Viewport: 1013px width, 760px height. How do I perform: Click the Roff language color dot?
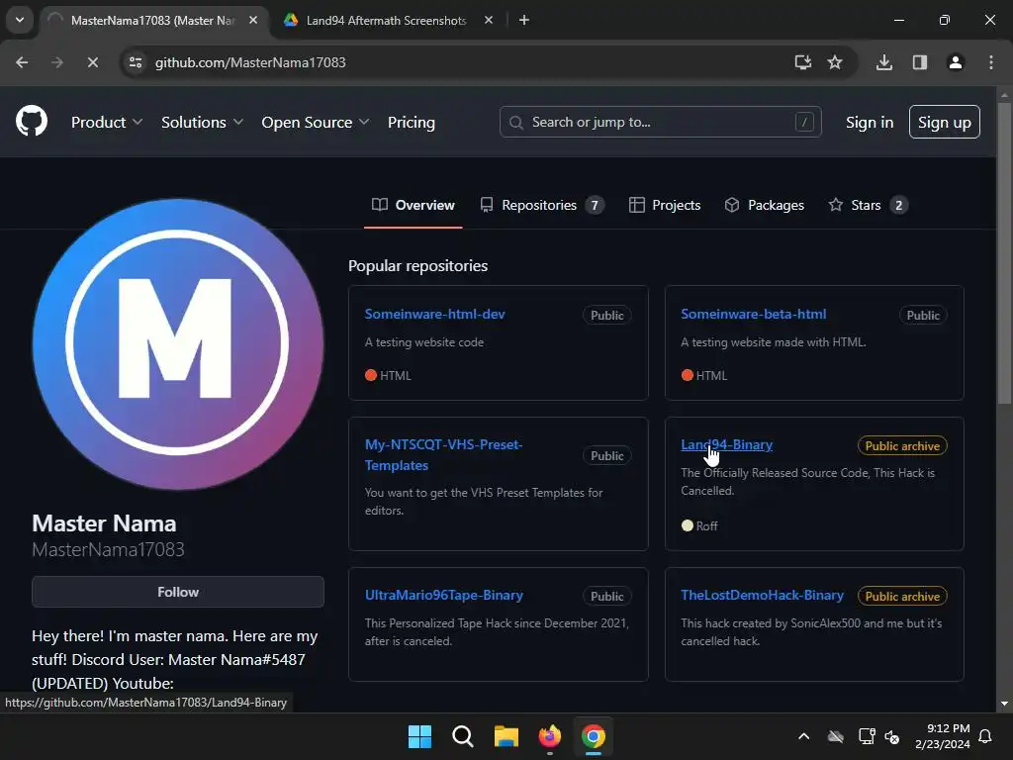688,525
